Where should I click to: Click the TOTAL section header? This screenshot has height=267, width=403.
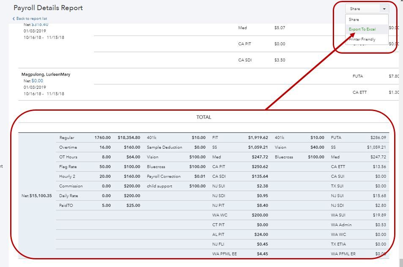[x=203, y=117]
